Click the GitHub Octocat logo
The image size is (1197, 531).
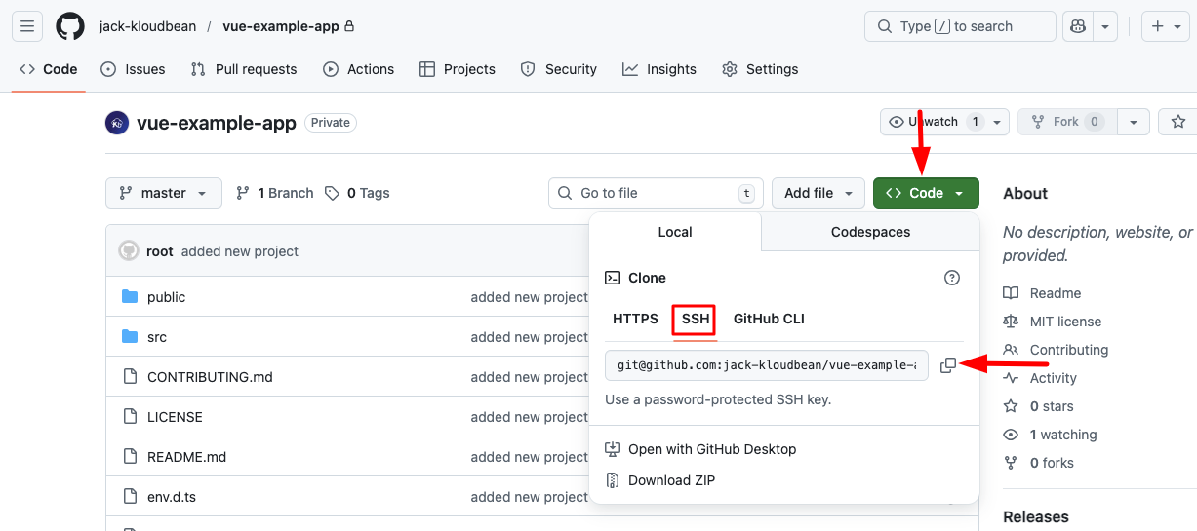pos(70,26)
